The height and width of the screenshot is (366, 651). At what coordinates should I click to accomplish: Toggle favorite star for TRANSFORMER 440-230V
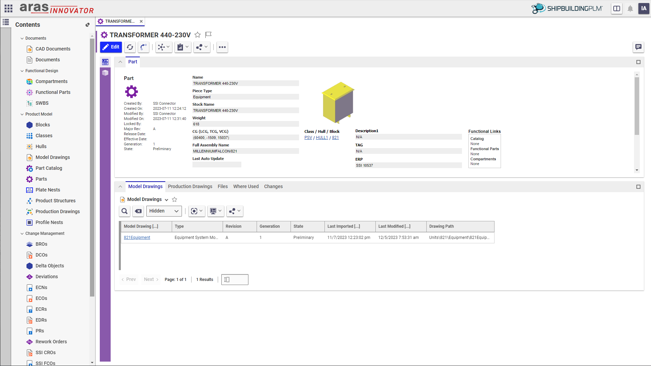pos(198,35)
